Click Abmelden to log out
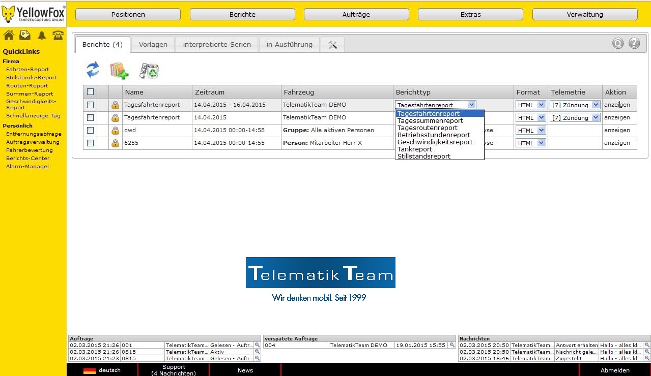The height and width of the screenshot is (376, 651). pos(615,370)
